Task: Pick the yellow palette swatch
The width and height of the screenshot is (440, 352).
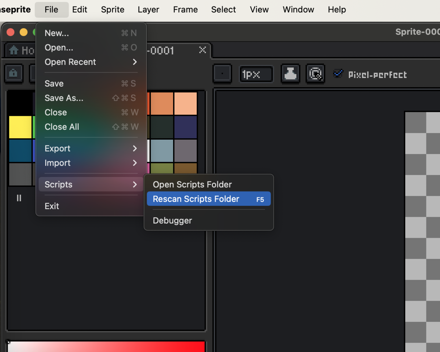Action: pyautogui.click(x=20, y=127)
